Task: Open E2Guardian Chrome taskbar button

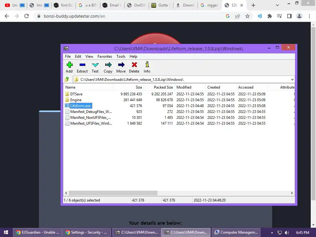Action: (x=37, y=232)
